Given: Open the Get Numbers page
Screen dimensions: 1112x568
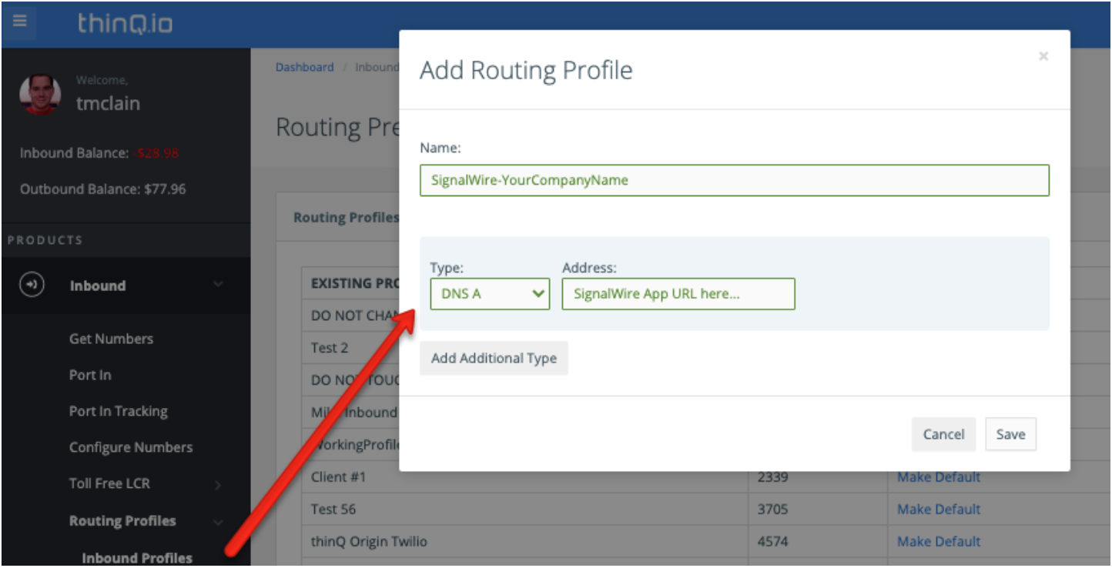Looking at the screenshot, I should pos(110,339).
